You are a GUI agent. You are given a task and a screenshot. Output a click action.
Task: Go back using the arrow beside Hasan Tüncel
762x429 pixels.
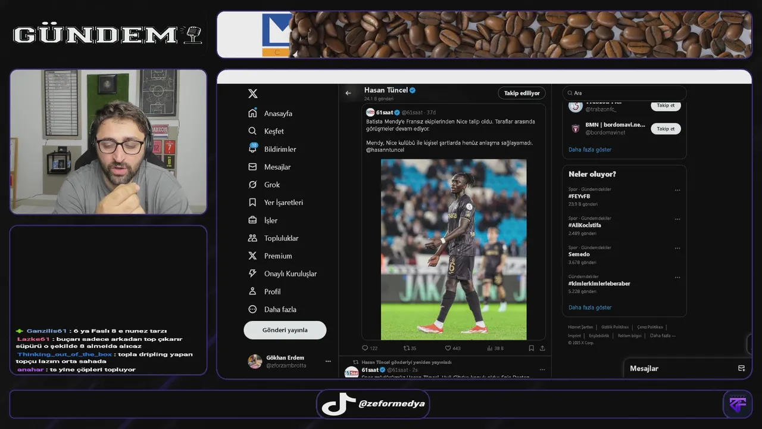(348, 93)
